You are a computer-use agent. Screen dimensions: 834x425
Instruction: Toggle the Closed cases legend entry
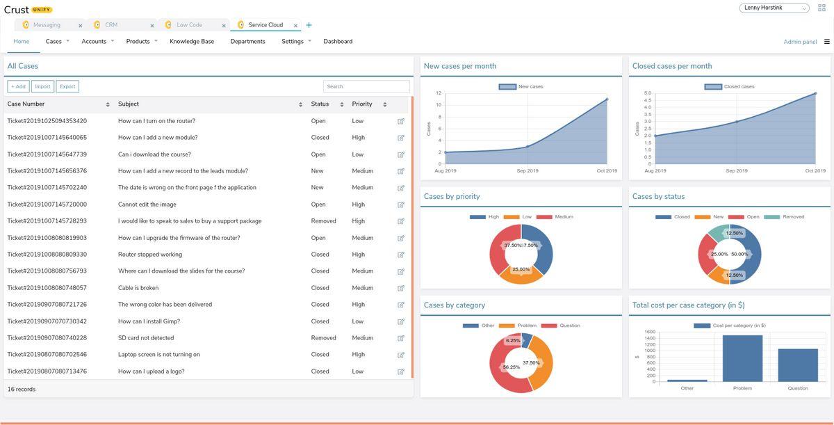(729, 86)
